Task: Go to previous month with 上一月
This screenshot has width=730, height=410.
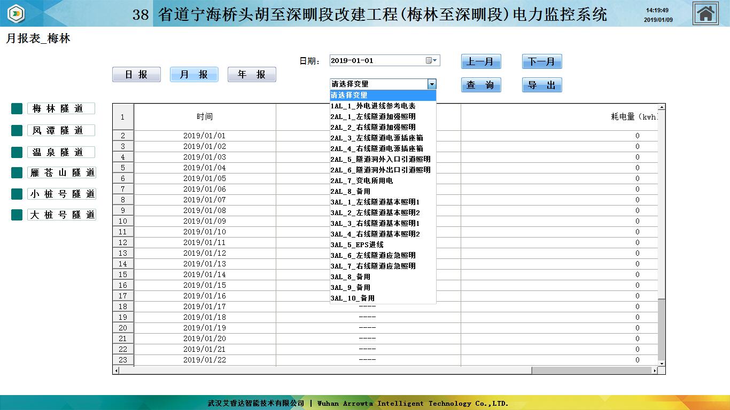Action: pyautogui.click(x=481, y=62)
